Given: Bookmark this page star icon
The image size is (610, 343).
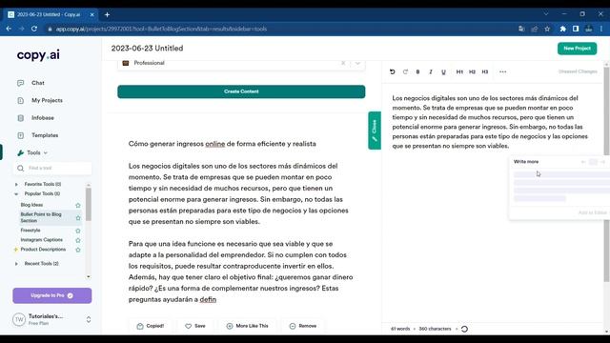Looking at the screenshot, I should coord(547,29).
